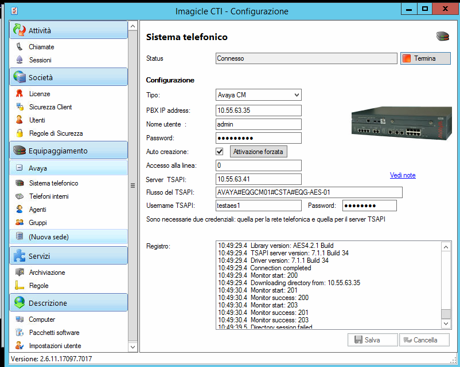
Task: Click the PBX IP address field
Action: coord(259,110)
